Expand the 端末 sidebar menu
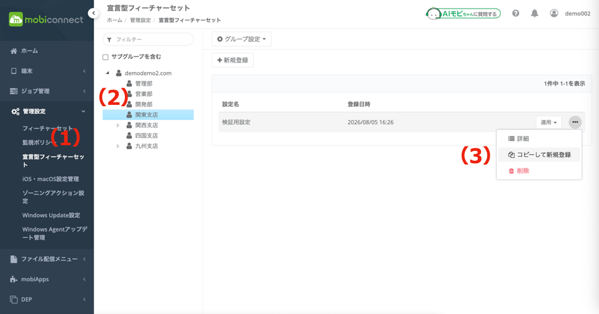The height and width of the screenshot is (314, 599). coord(47,71)
